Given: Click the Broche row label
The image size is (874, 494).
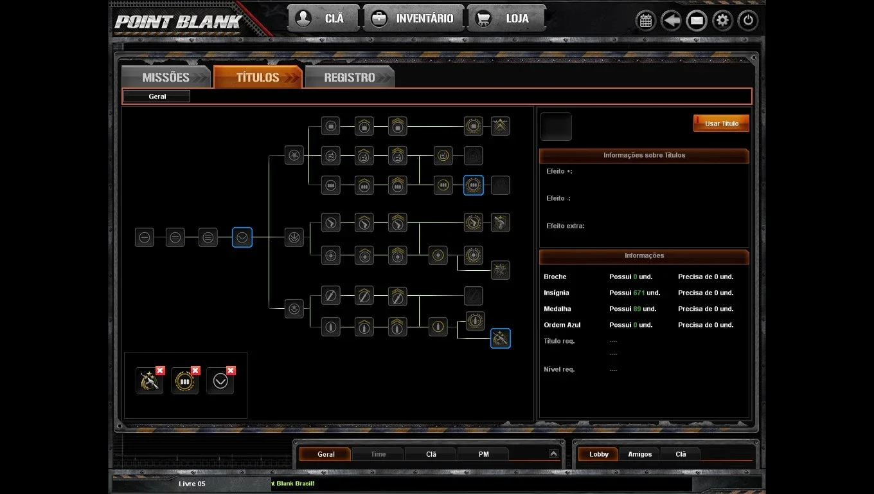Looking at the screenshot, I should click(555, 277).
